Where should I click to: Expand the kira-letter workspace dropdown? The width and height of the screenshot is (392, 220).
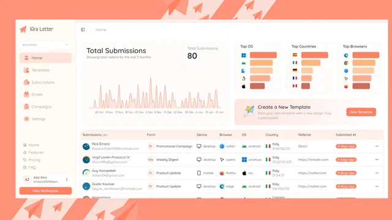pos(45,45)
